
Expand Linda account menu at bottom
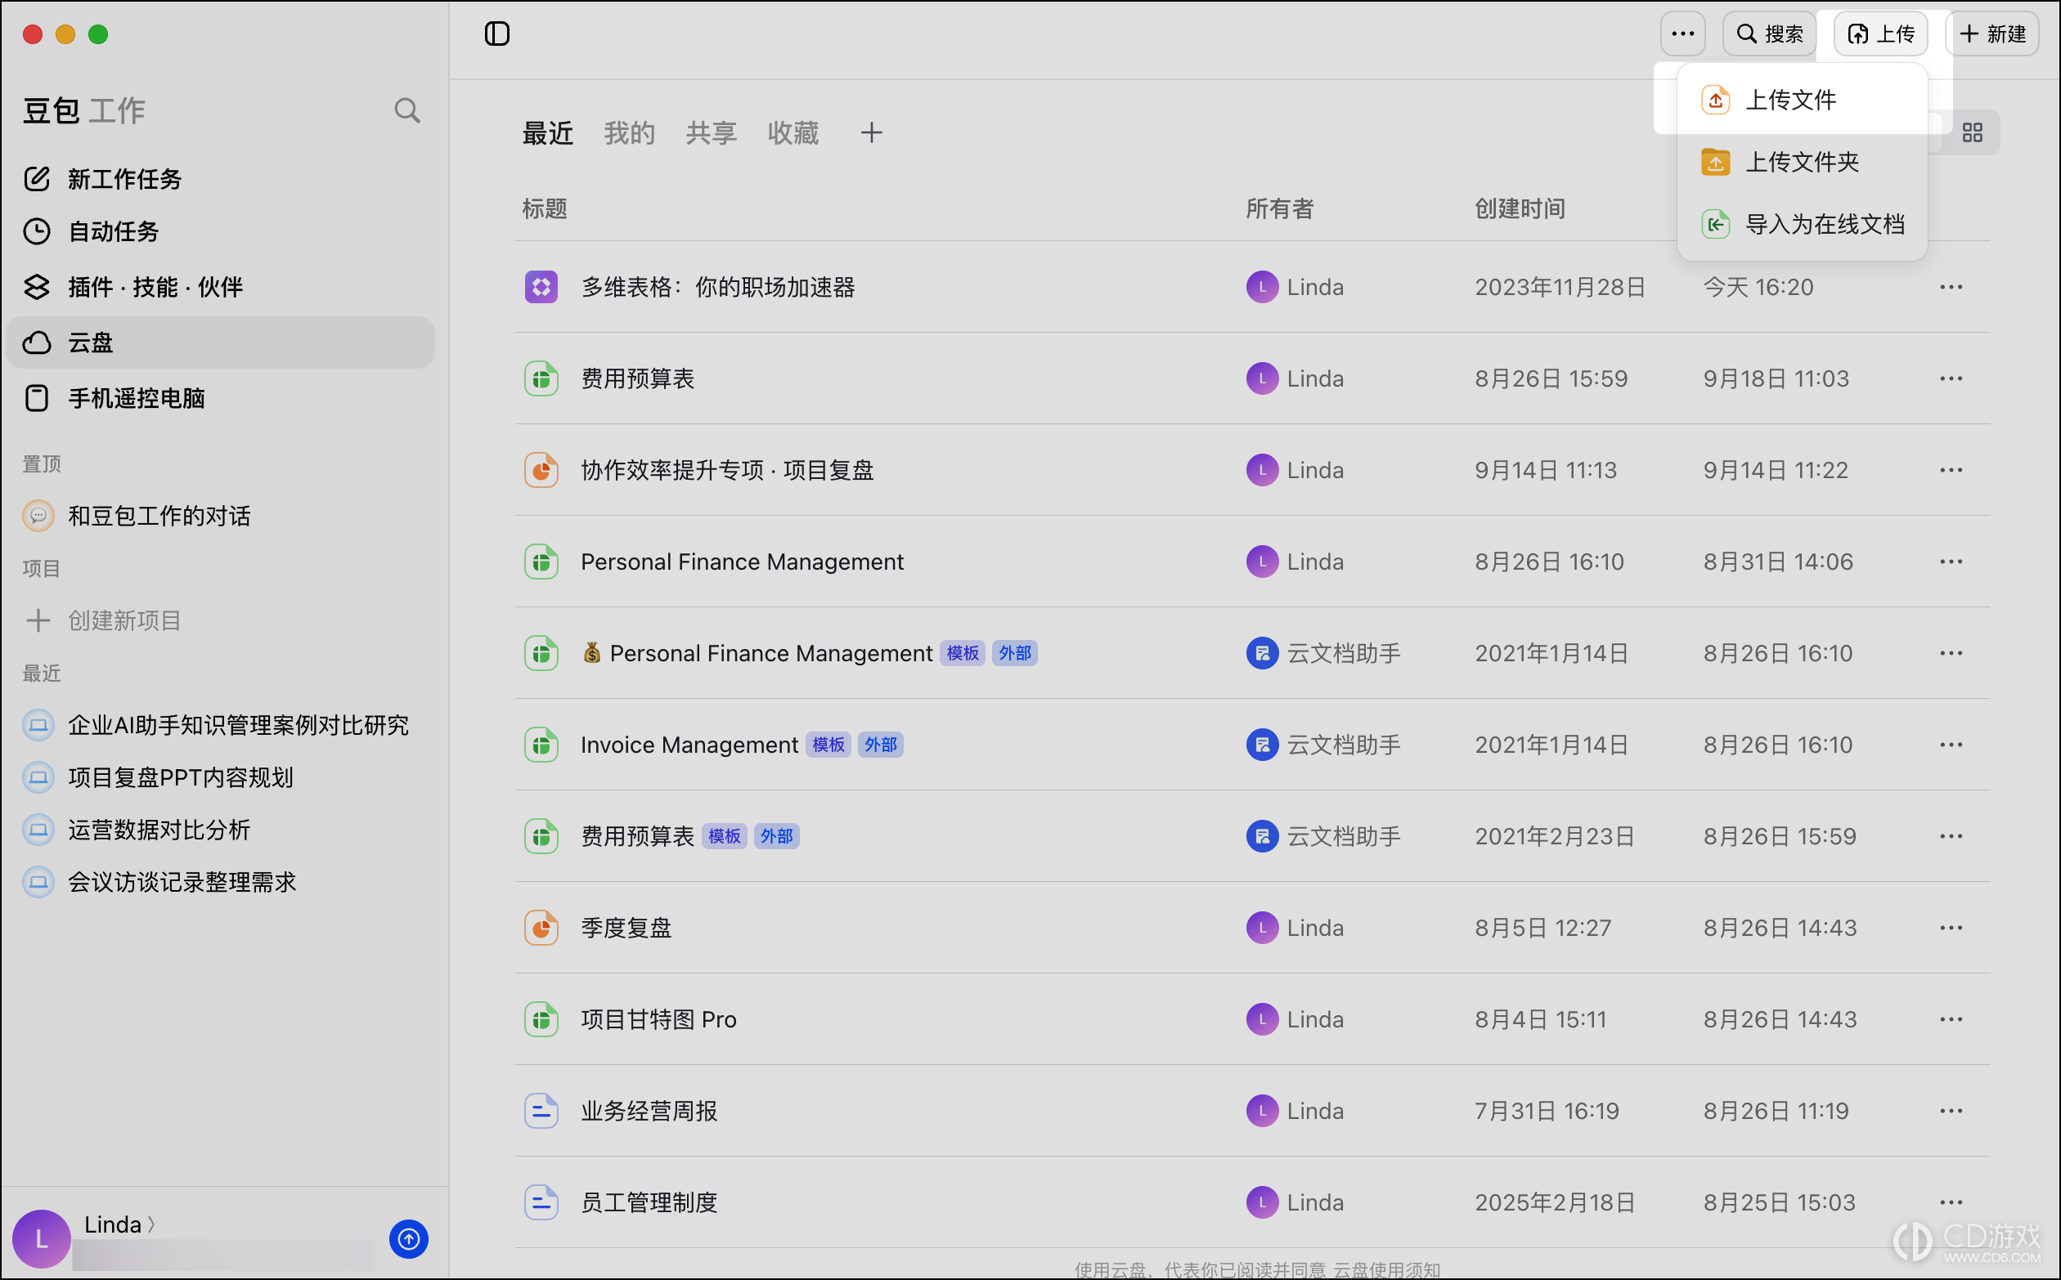(x=119, y=1224)
